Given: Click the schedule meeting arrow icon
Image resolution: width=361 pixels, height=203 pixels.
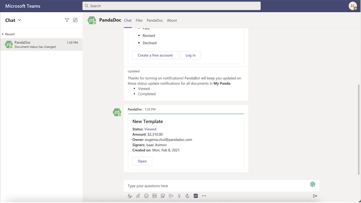Looking at the screenshot, I should (171, 196).
